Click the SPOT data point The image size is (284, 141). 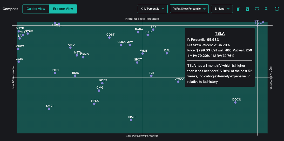point(137,63)
